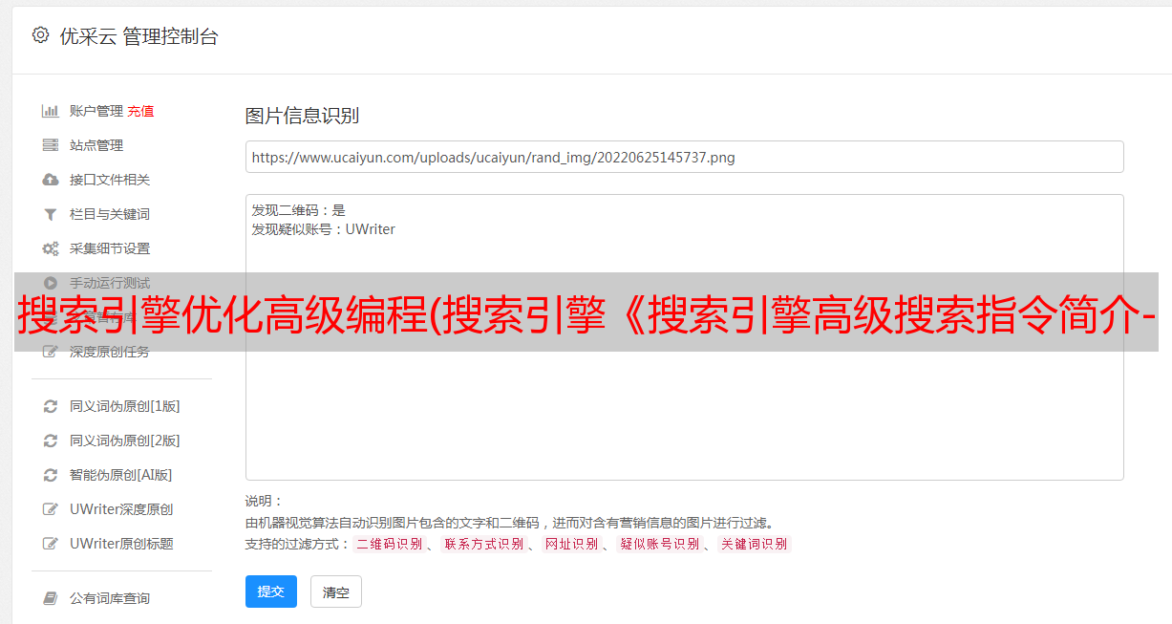Click the 网址识别 tag
The image size is (1172, 624).
(571, 544)
